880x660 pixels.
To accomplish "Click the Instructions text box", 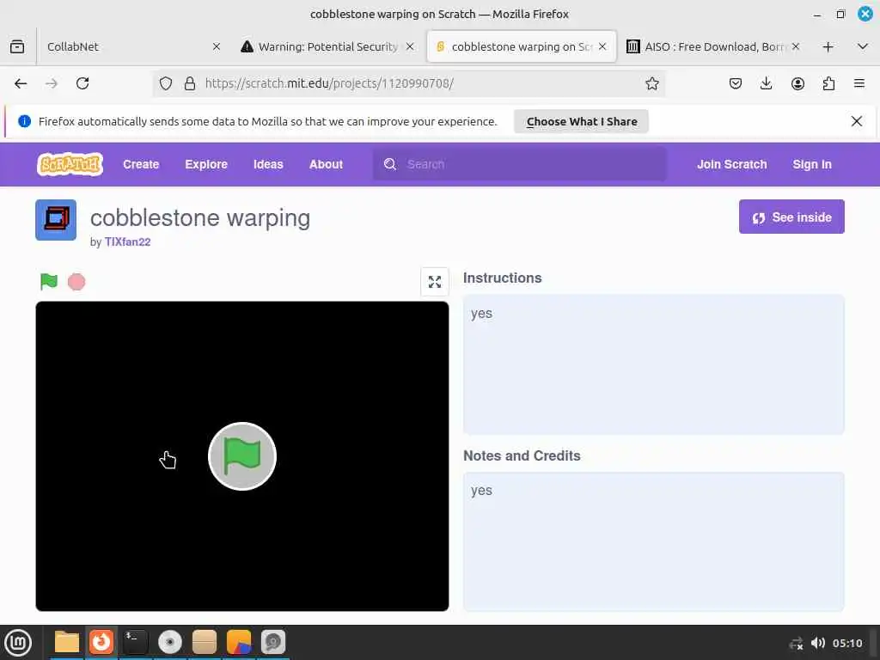I will coord(653,364).
